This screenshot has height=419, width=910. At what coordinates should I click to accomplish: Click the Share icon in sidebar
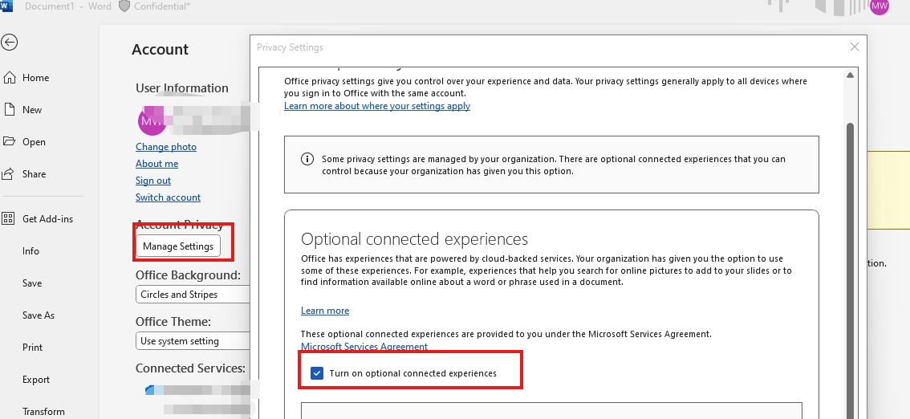point(10,174)
